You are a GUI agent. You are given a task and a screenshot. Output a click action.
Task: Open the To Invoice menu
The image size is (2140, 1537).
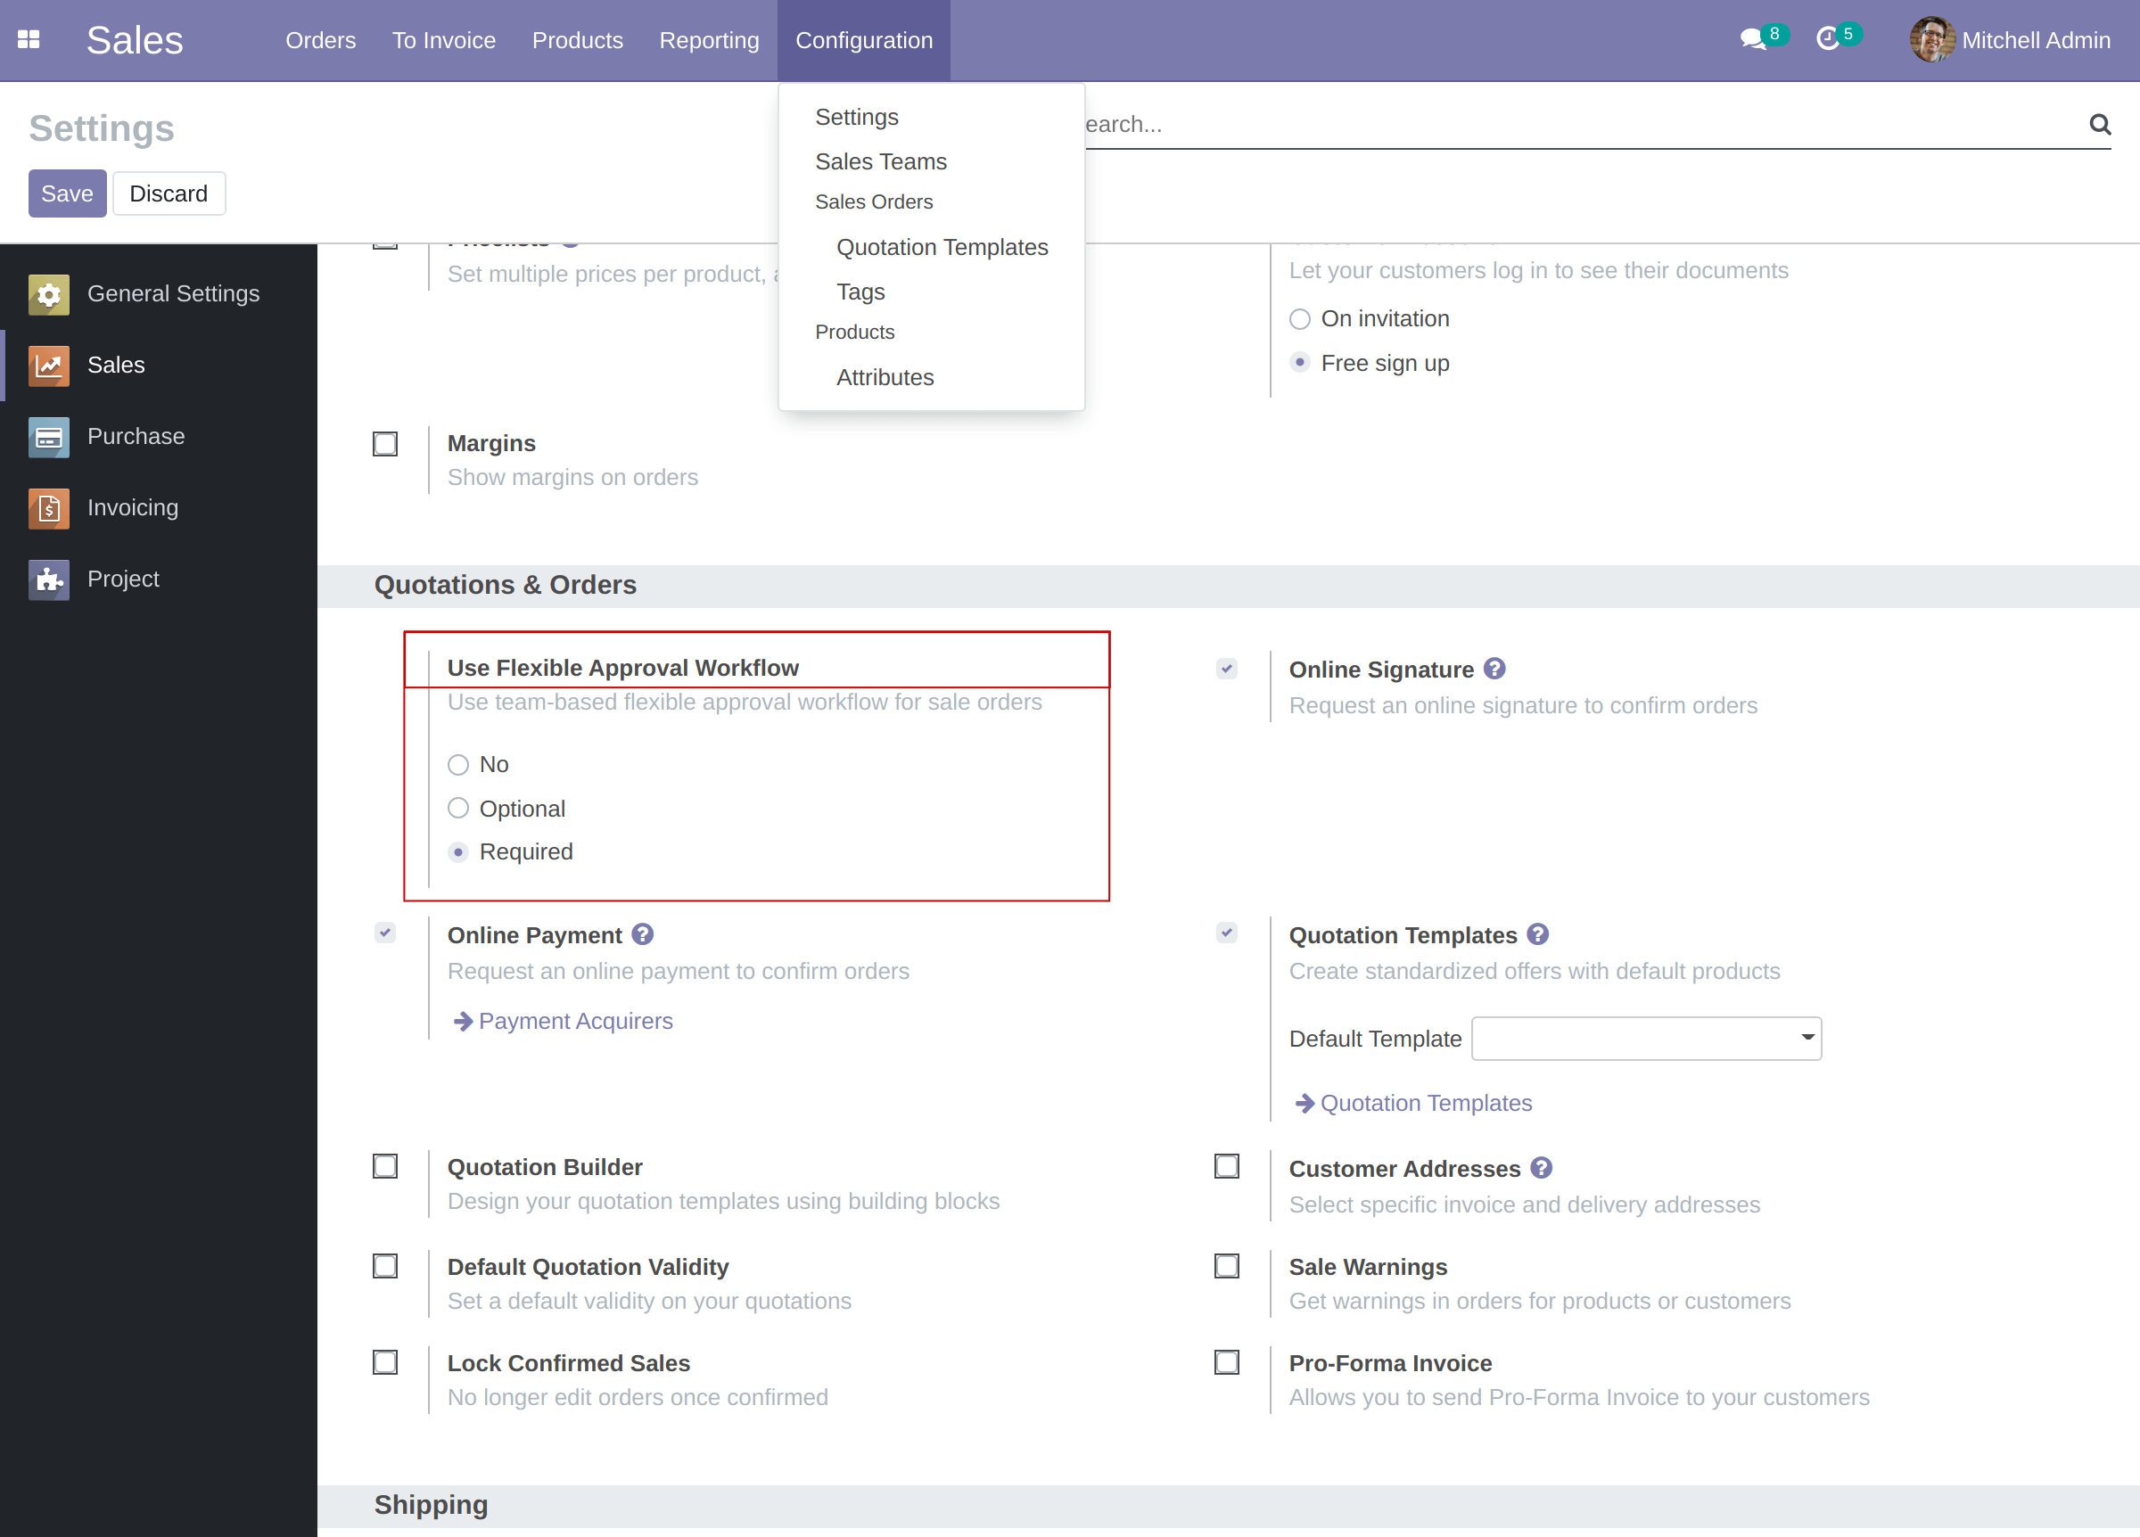443,39
